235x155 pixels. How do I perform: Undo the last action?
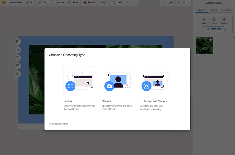pyautogui.click(x=116, y=2)
